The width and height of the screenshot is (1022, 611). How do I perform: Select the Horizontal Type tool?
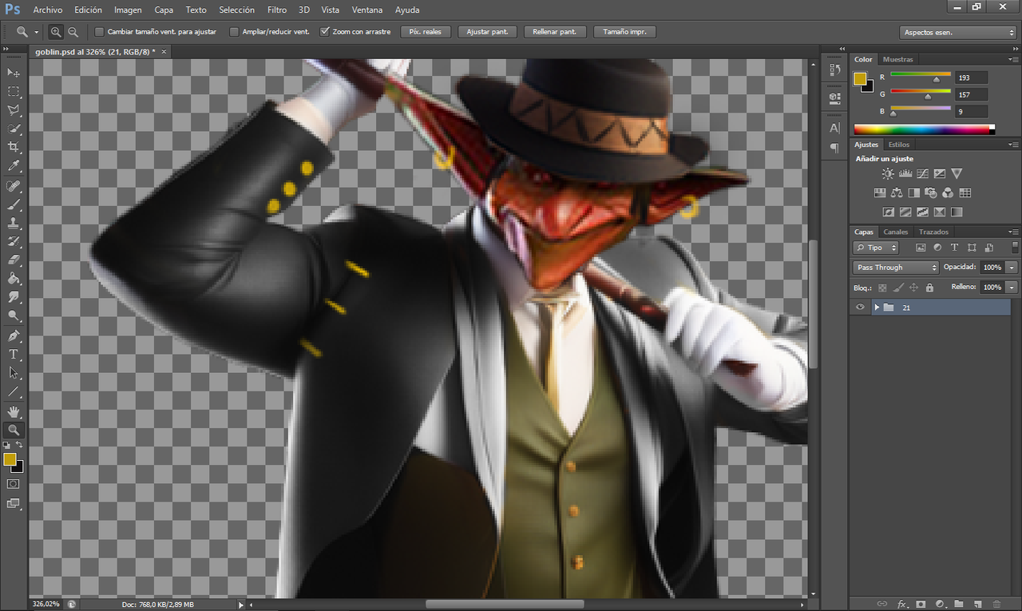tap(14, 354)
